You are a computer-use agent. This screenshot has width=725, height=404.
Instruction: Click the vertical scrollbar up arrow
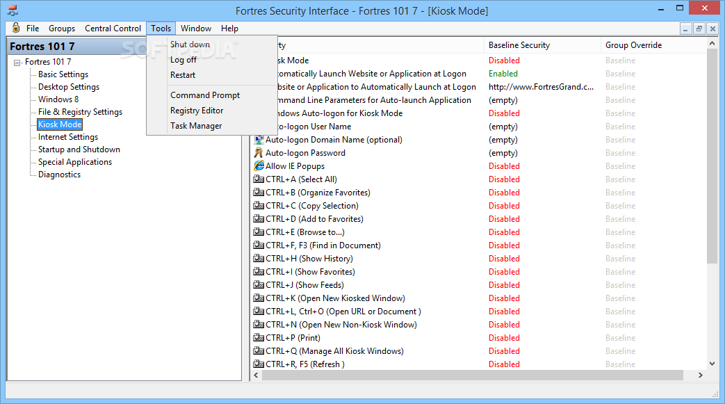(712, 44)
